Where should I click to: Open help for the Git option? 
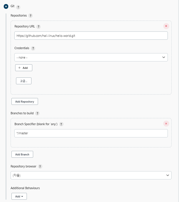click(18, 7)
